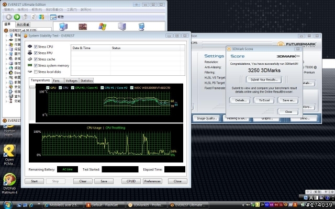Open the Motherboard category icon in content pane
This screenshot has width=335, height=209.
point(83,27)
